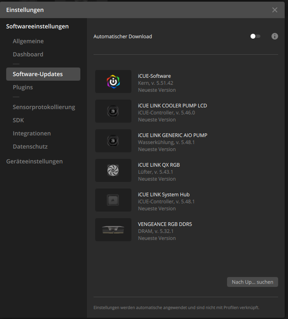Click the Softwareeinstellungen category heading
Image resolution: width=288 pixels, height=319 pixels.
point(37,26)
